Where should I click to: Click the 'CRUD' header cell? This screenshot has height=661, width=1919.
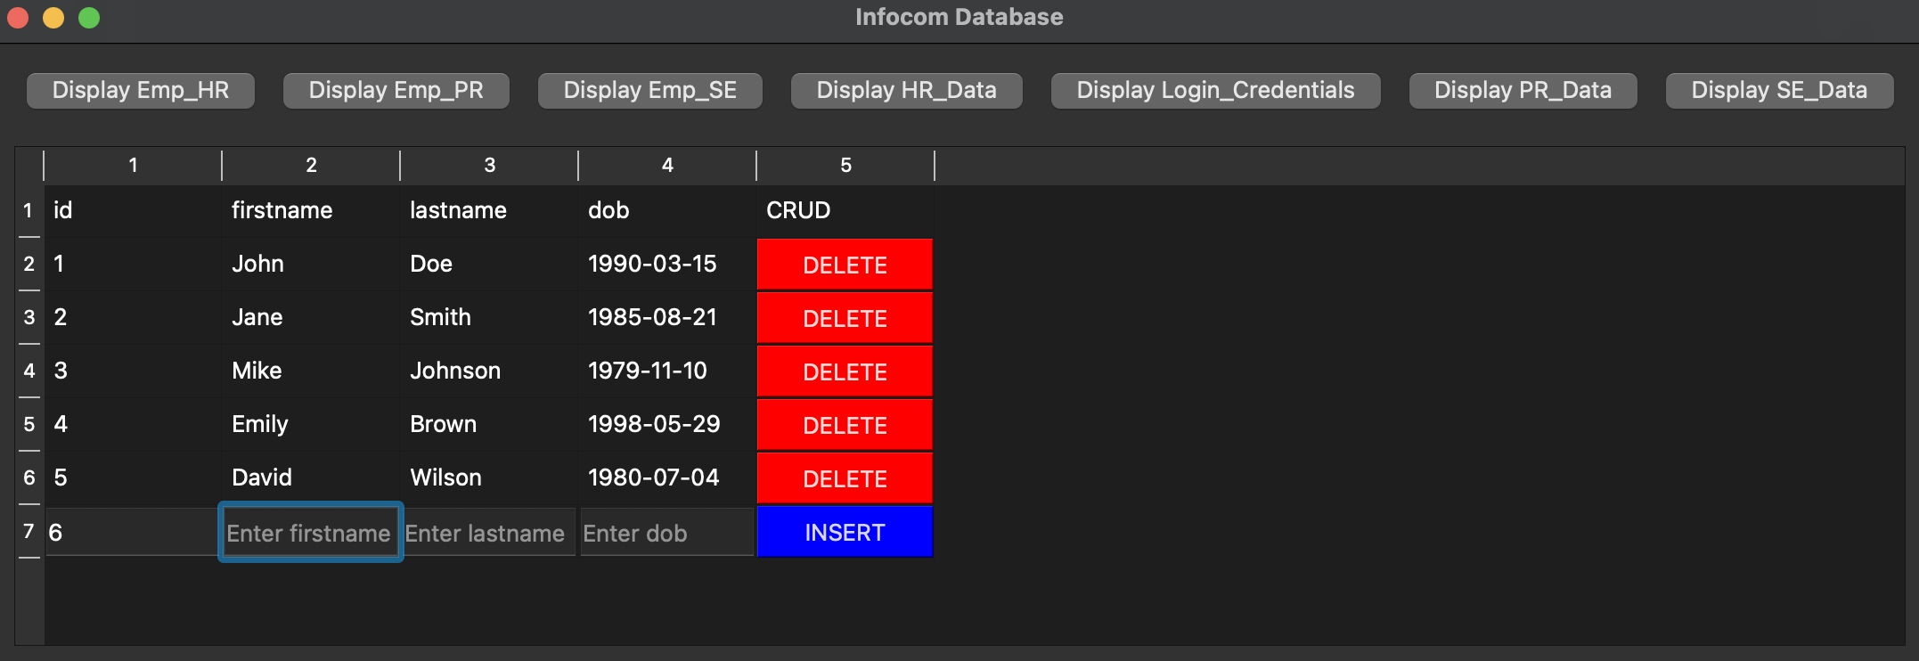[x=845, y=211]
